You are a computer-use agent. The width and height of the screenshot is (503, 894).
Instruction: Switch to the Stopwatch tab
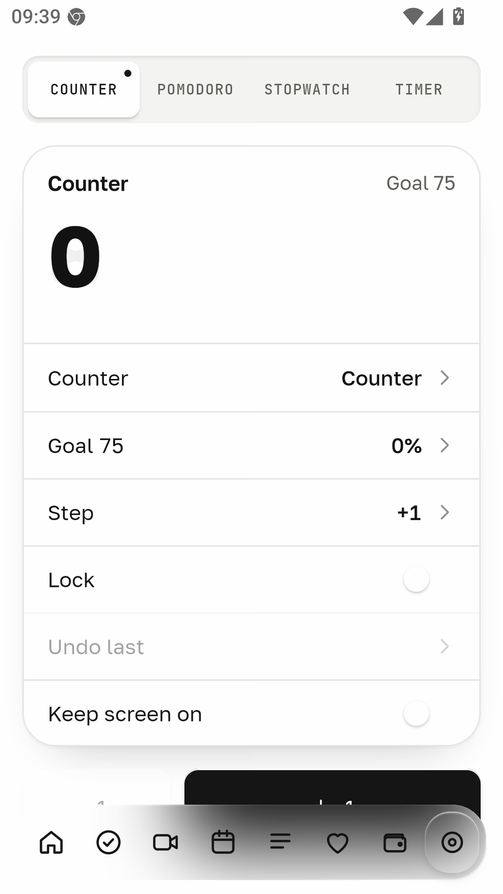tap(307, 89)
